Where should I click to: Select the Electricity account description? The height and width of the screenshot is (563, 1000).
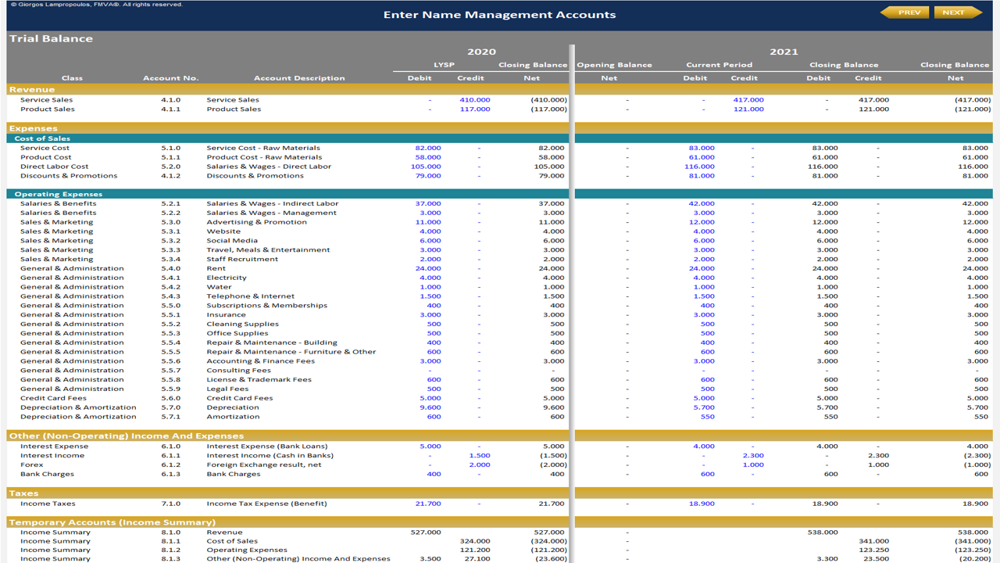[226, 278]
